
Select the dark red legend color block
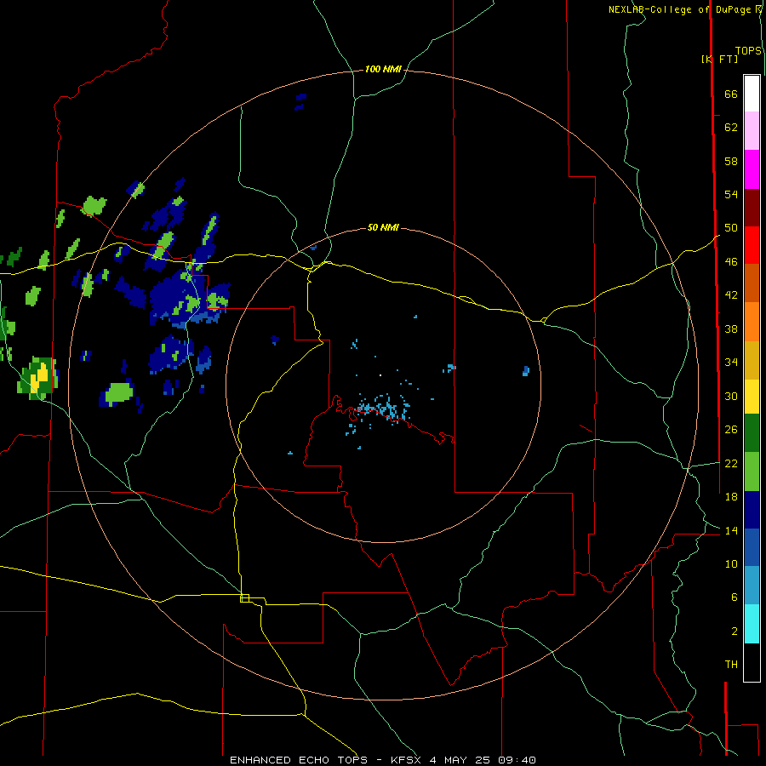click(752, 208)
